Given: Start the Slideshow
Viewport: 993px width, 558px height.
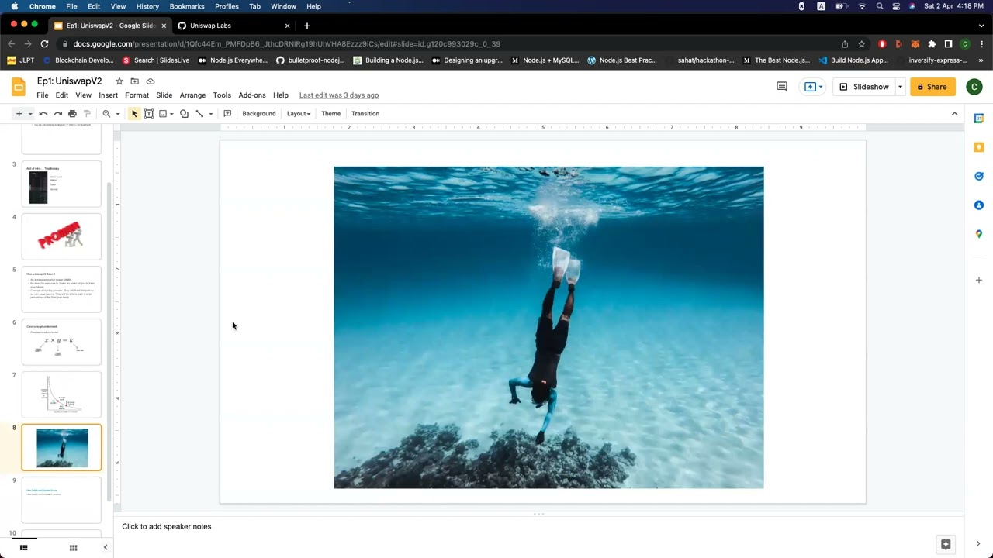Looking at the screenshot, I should [x=863, y=87].
